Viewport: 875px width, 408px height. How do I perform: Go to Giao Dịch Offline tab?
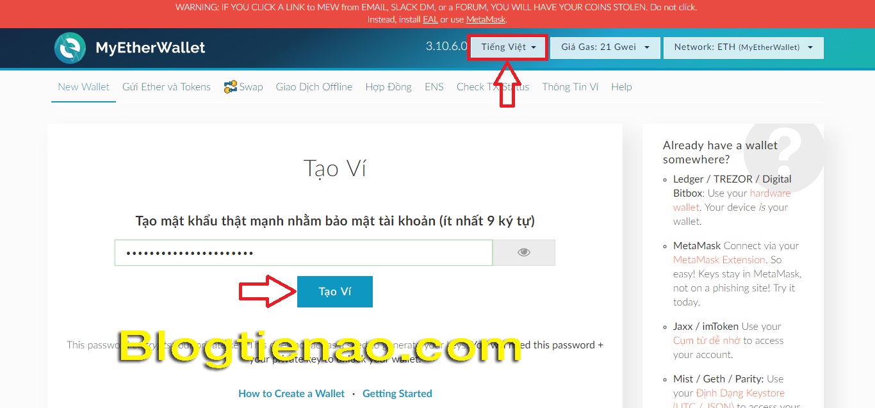point(314,87)
